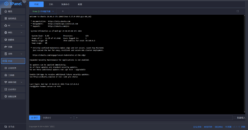This screenshot has height=130, width=248.
Task: Switch to the 配置 tab
Action: tap(80, 4)
